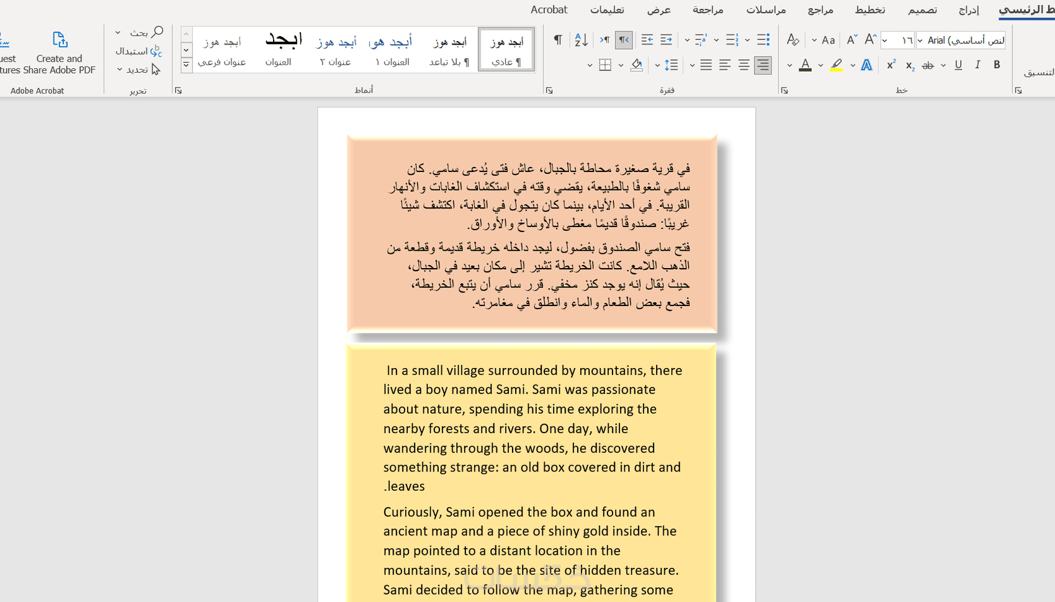Apply the بلا تباعد (No Spacing) style

[x=449, y=50]
